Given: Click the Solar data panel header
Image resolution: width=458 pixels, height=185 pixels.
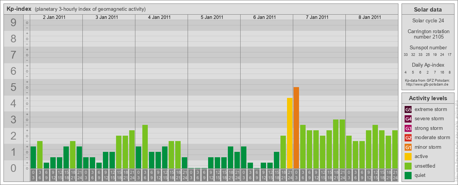Looking at the screenshot, I should (428, 10).
